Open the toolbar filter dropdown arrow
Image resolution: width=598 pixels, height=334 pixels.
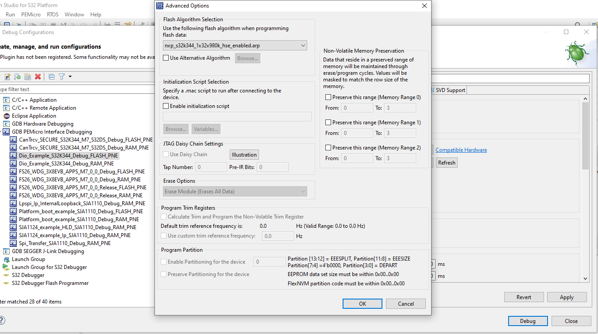(x=70, y=77)
